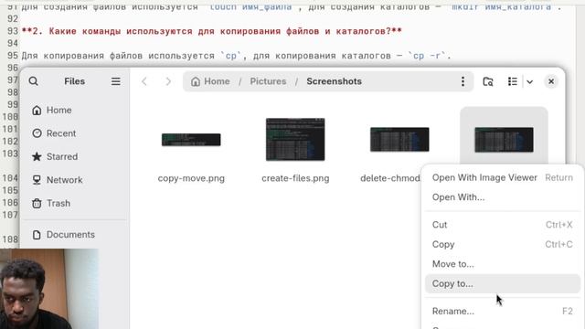Screen dimensions: 585x329
Task: Go back with the left arrow
Action: pos(144,81)
